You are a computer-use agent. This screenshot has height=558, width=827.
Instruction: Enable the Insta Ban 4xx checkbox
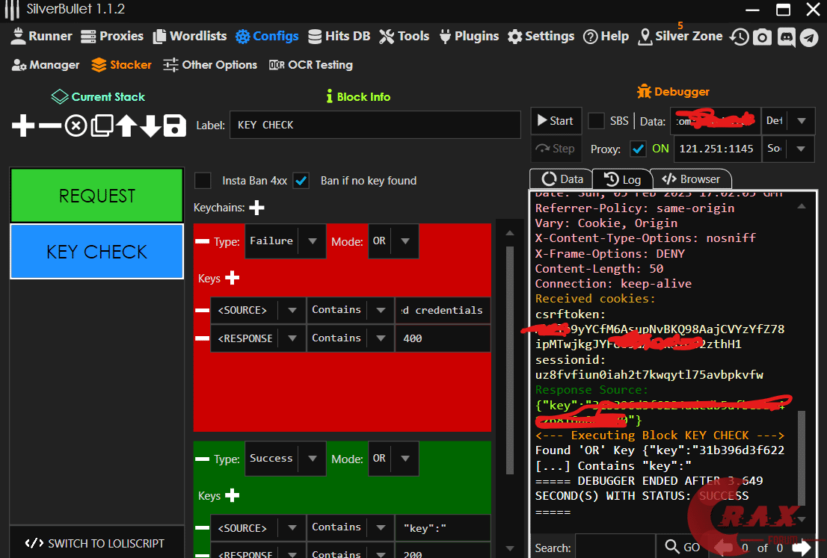pyautogui.click(x=203, y=181)
